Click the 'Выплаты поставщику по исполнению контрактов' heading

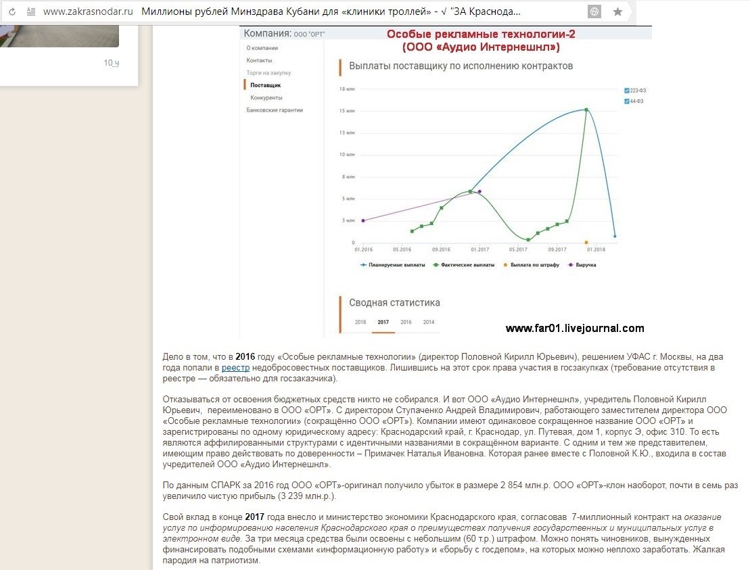click(461, 66)
